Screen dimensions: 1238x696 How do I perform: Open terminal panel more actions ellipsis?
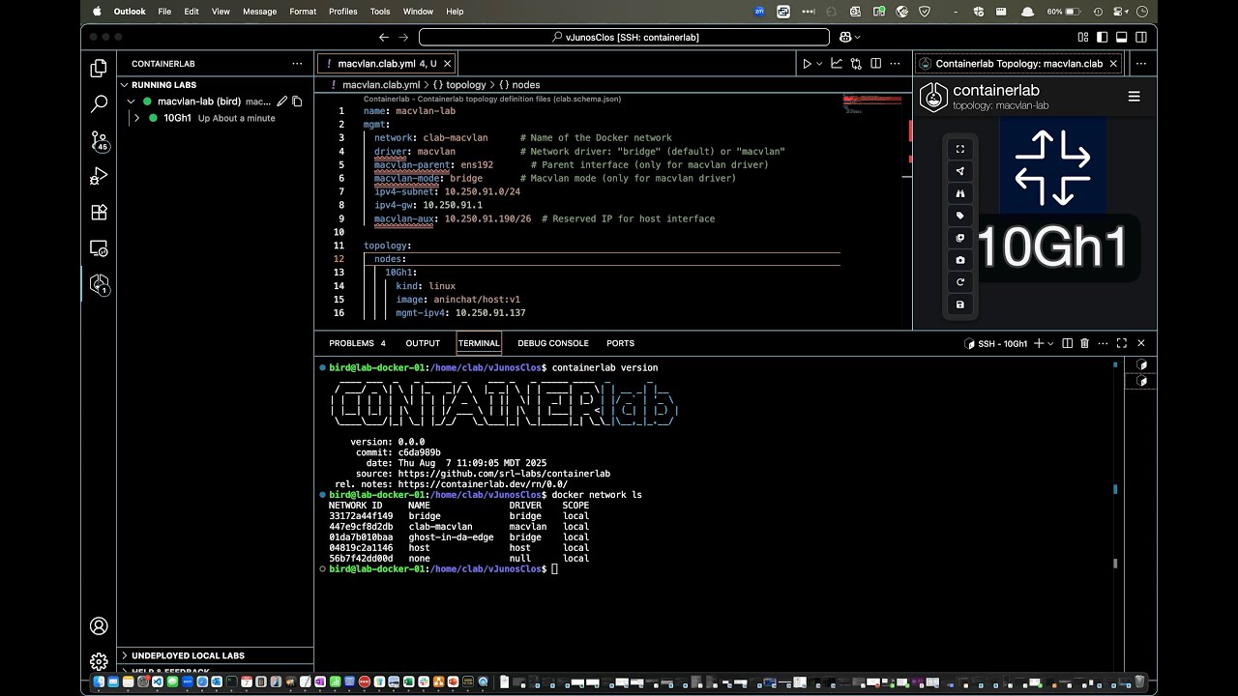tap(1103, 343)
